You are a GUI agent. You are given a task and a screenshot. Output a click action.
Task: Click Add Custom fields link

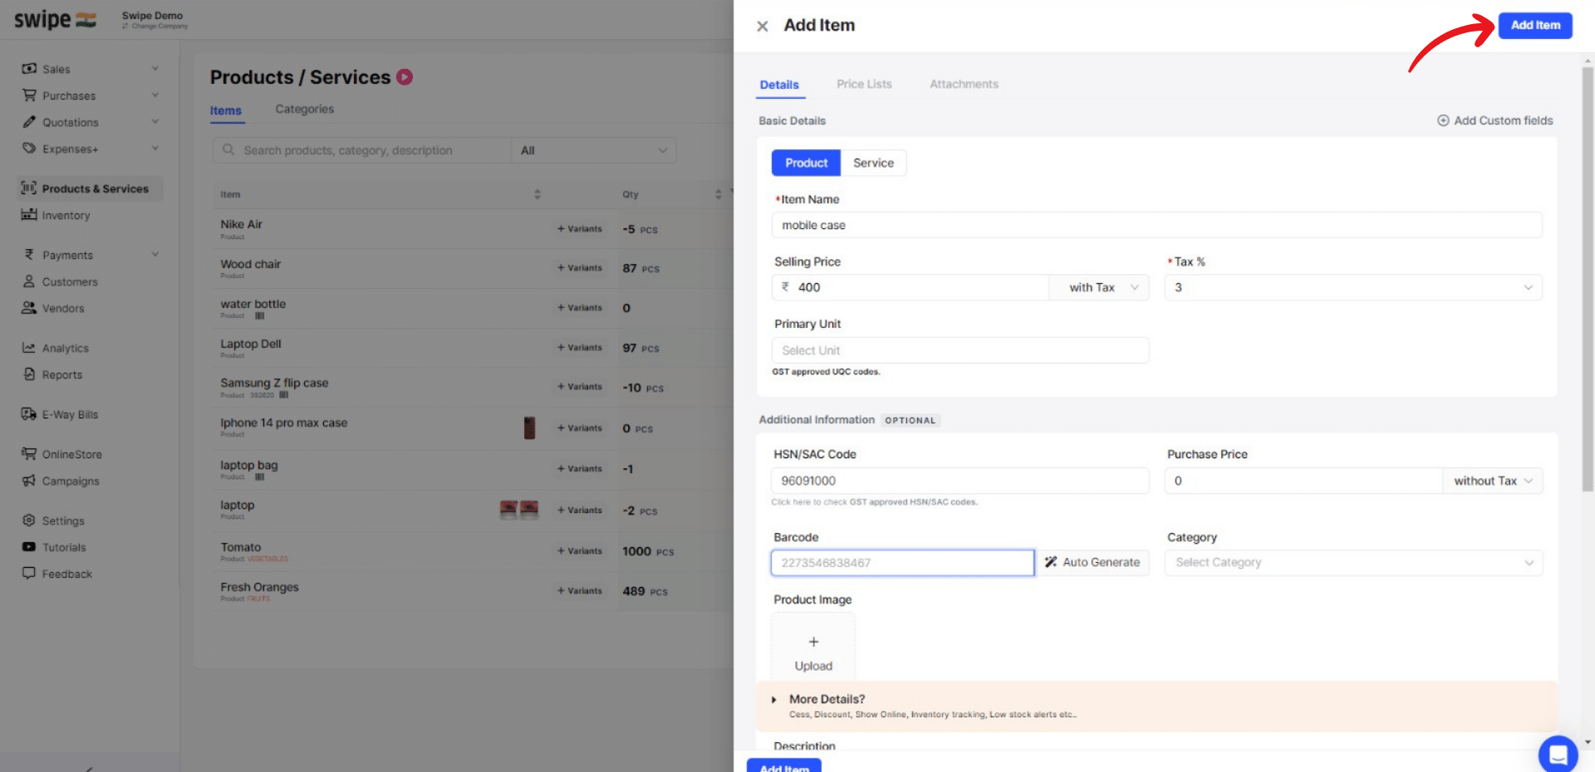click(1495, 120)
